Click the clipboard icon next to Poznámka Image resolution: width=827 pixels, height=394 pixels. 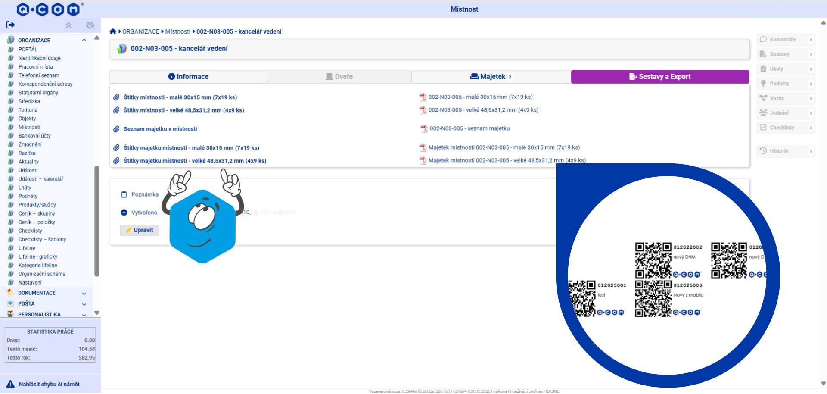124,194
